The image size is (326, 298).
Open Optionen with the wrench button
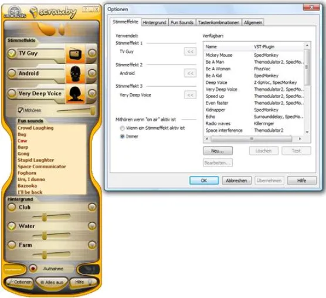point(20,282)
